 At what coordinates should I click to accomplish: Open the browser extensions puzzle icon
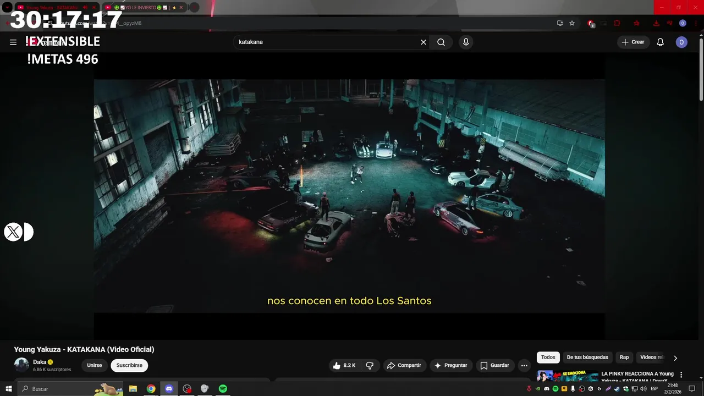pos(617,23)
